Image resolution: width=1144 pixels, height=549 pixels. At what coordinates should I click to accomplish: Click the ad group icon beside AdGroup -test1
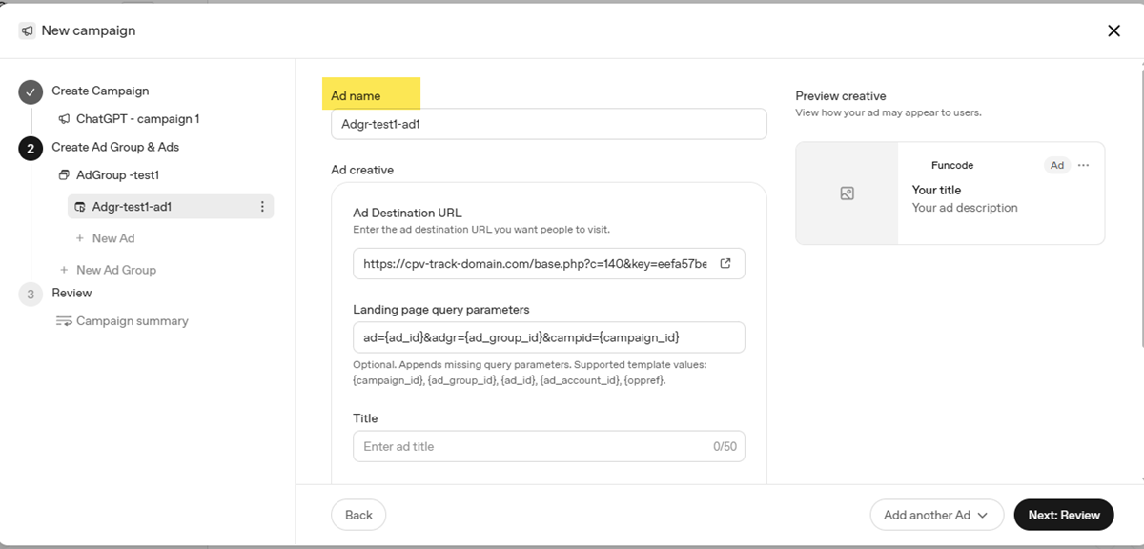click(64, 175)
